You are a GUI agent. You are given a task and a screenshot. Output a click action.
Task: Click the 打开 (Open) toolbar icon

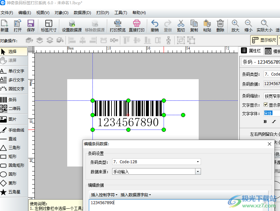pyautogui.click(x=17, y=26)
